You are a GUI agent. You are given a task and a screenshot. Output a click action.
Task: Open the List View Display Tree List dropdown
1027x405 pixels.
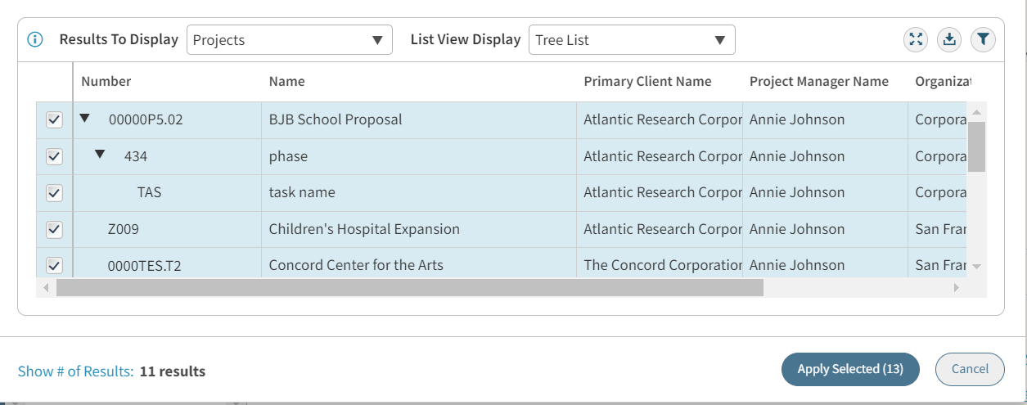pyautogui.click(x=631, y=40)
